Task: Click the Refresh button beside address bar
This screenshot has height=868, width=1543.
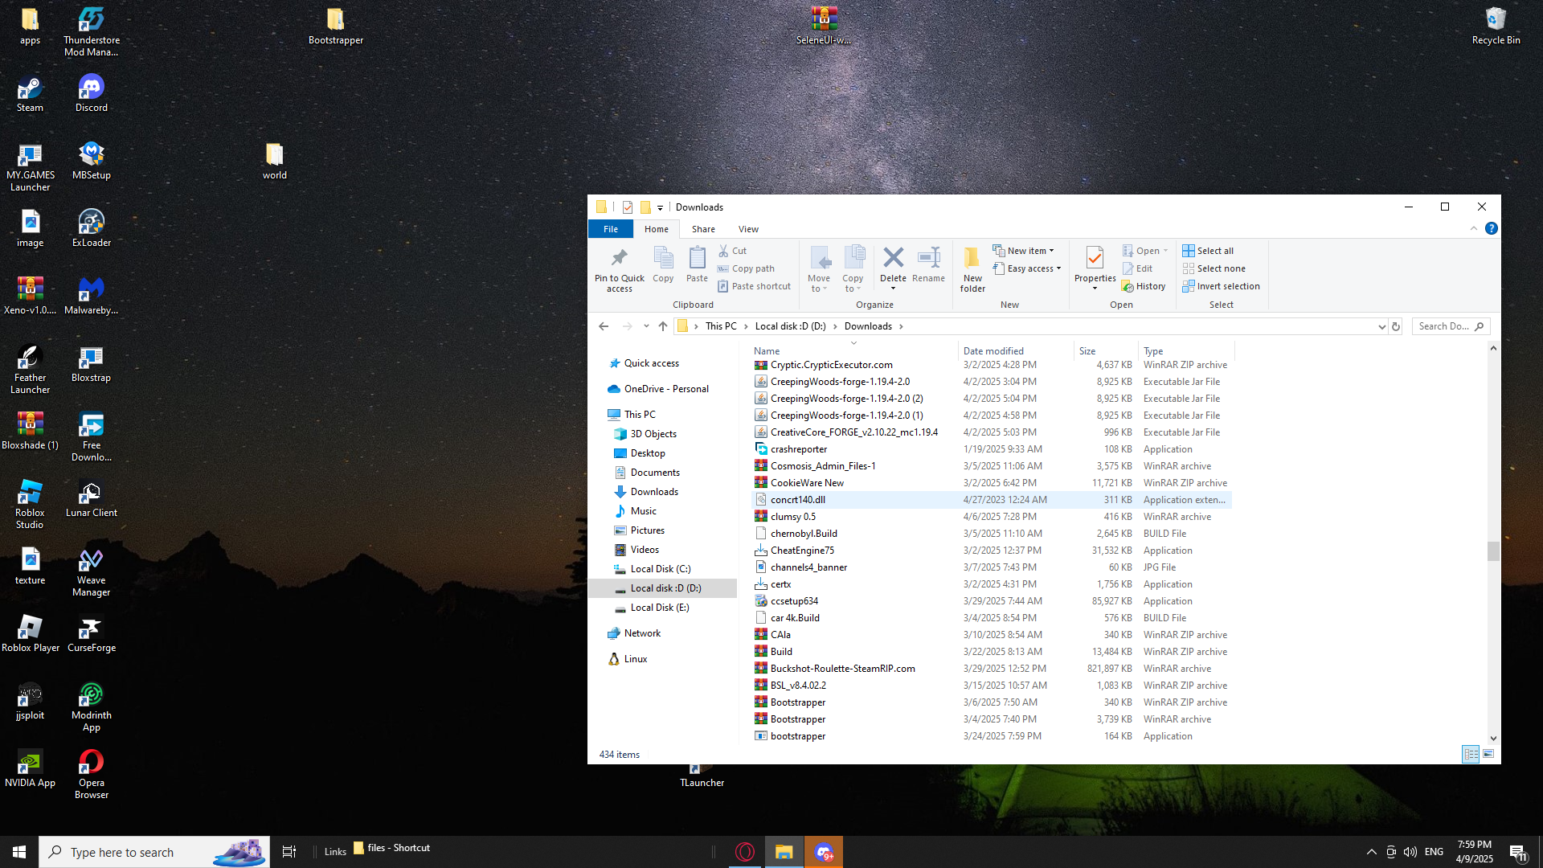Action: [1396, 326]
